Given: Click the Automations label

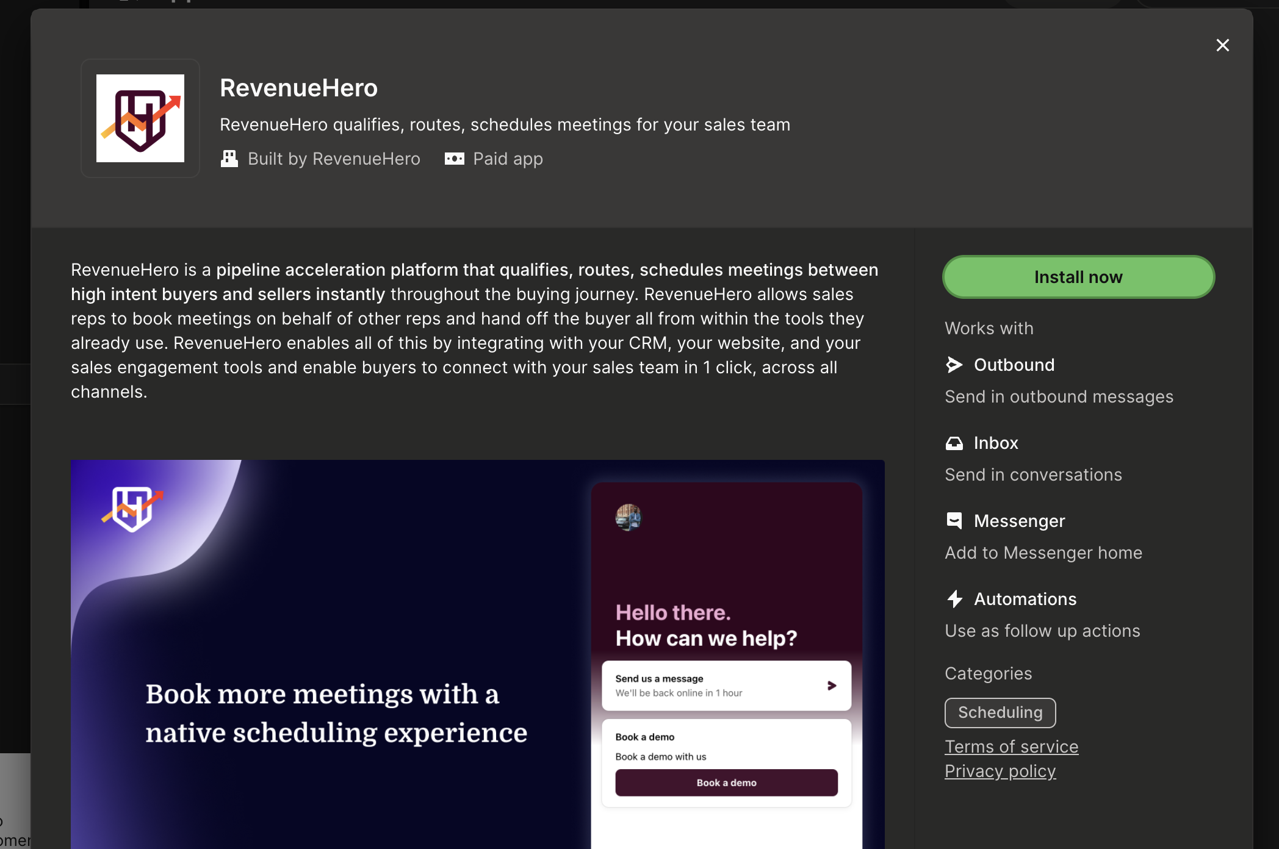Looking at the screenshot, I should (x=1025, y=599).
